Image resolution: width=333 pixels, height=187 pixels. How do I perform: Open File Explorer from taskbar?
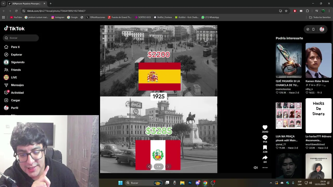click(182, 183)
